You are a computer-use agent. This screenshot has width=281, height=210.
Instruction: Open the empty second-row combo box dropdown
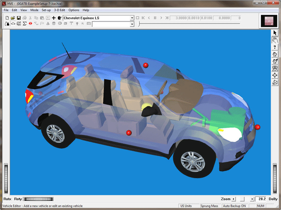click(132, 24)
